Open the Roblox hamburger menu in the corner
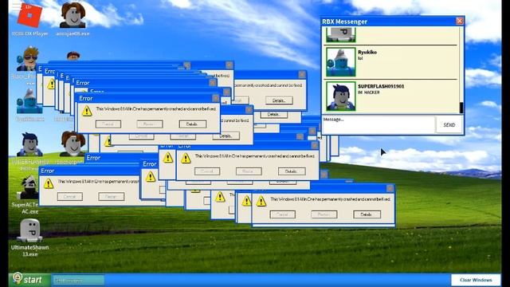The width and height of the screenshot is (510, 287). (x=15, y=6)
